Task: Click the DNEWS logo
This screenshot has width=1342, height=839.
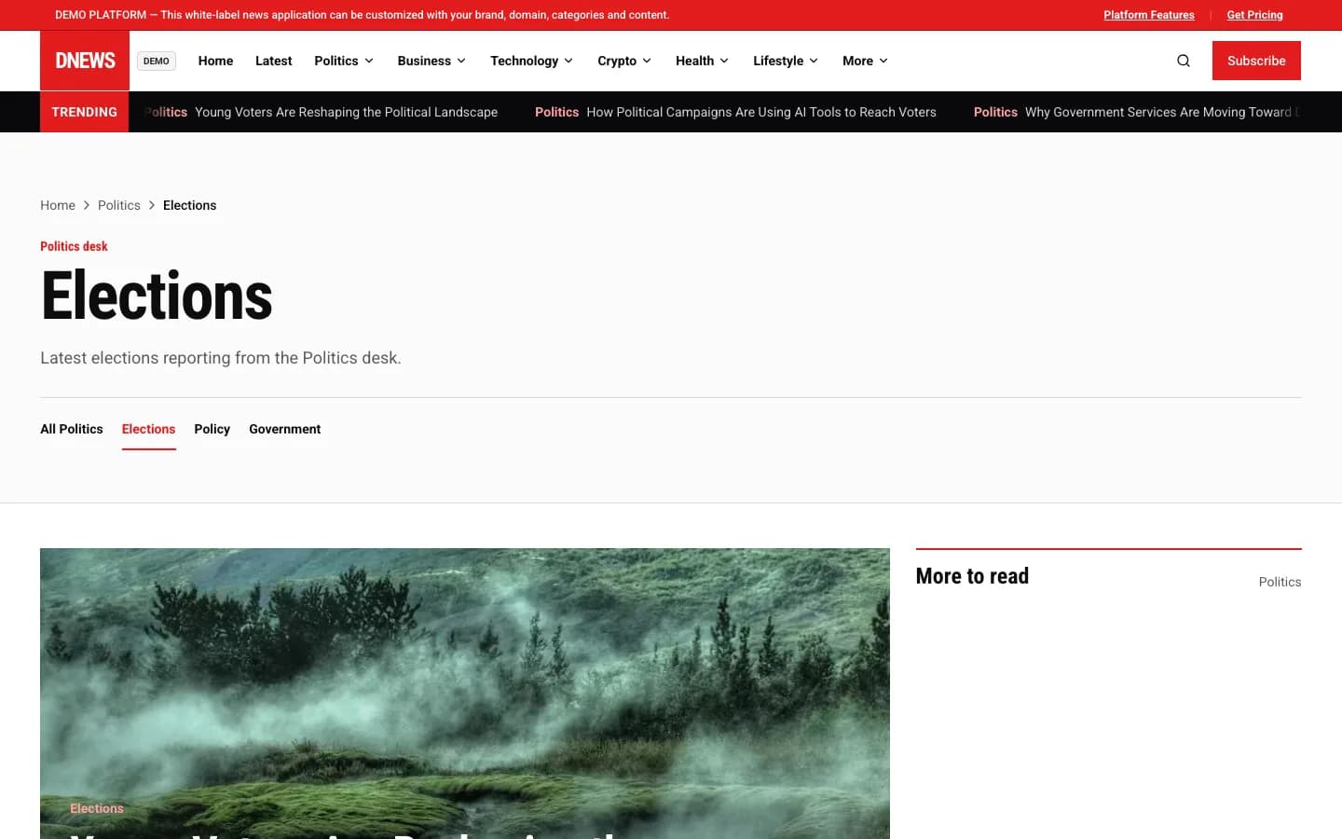Action: (x=85, y=61)
